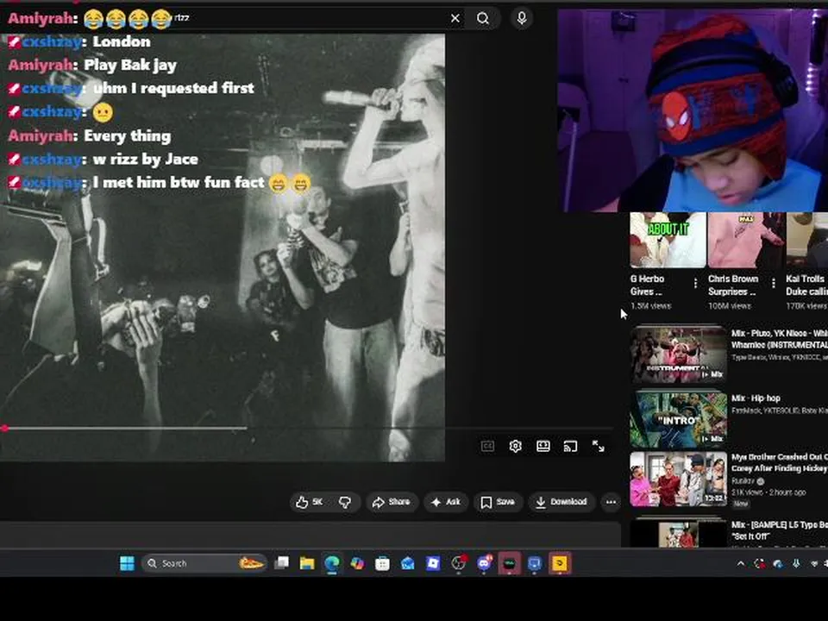Open Roblox from the taskbar
828x621 pixels.
pos(433,563)
